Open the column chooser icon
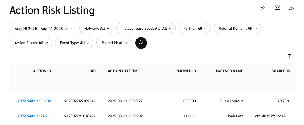The height and width of the screenshot is (125, 304). point(289,56)
